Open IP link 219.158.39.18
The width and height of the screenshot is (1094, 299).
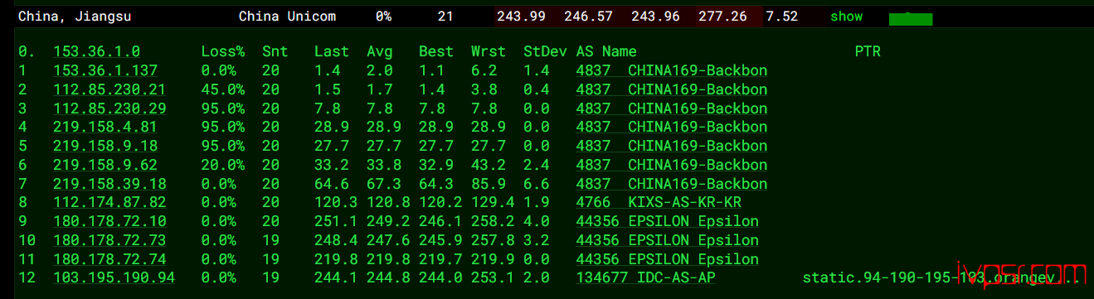tap(109, 184)
